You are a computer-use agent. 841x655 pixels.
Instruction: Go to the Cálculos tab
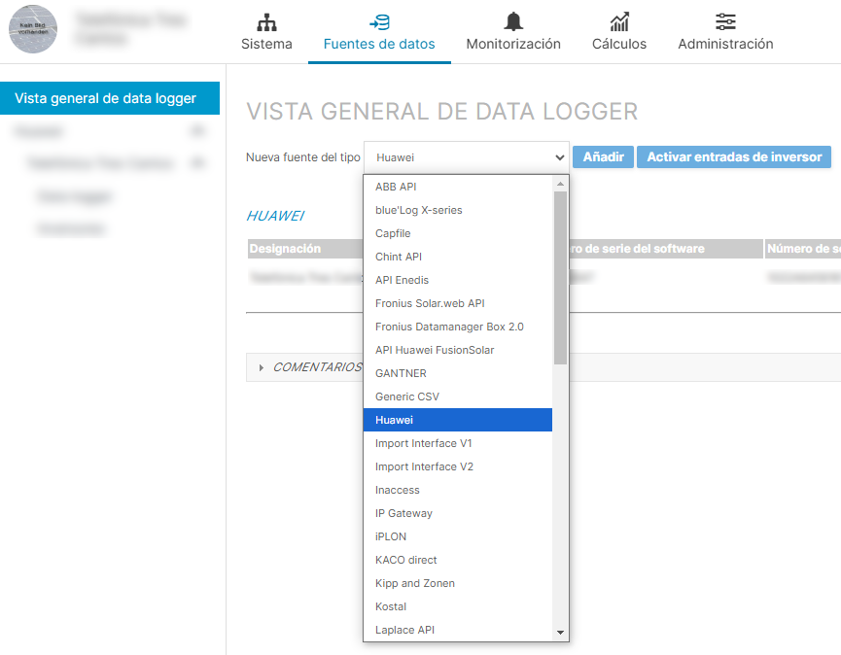[x=619, y=32]
